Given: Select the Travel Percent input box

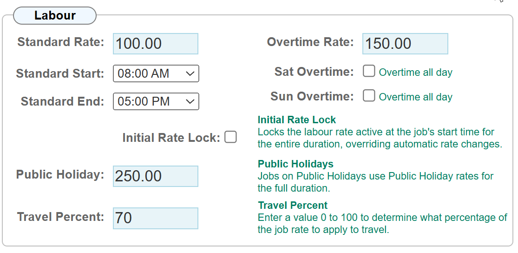Looking at the screenshot, I should [155, 218].
